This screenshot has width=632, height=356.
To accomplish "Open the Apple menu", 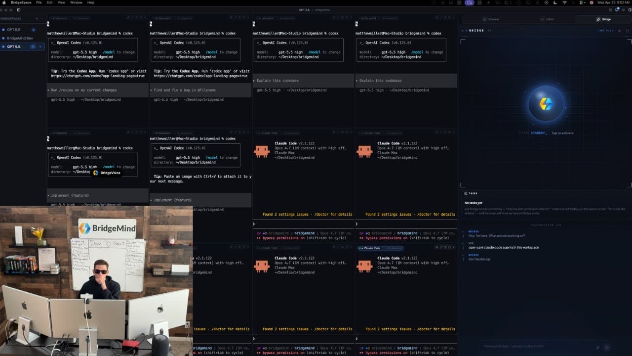I will (x=4, y=2).
